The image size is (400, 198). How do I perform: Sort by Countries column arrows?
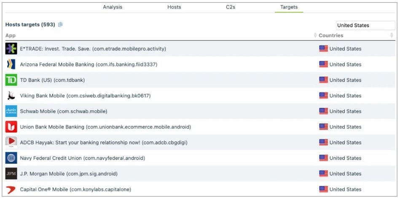tap(392, 35)
